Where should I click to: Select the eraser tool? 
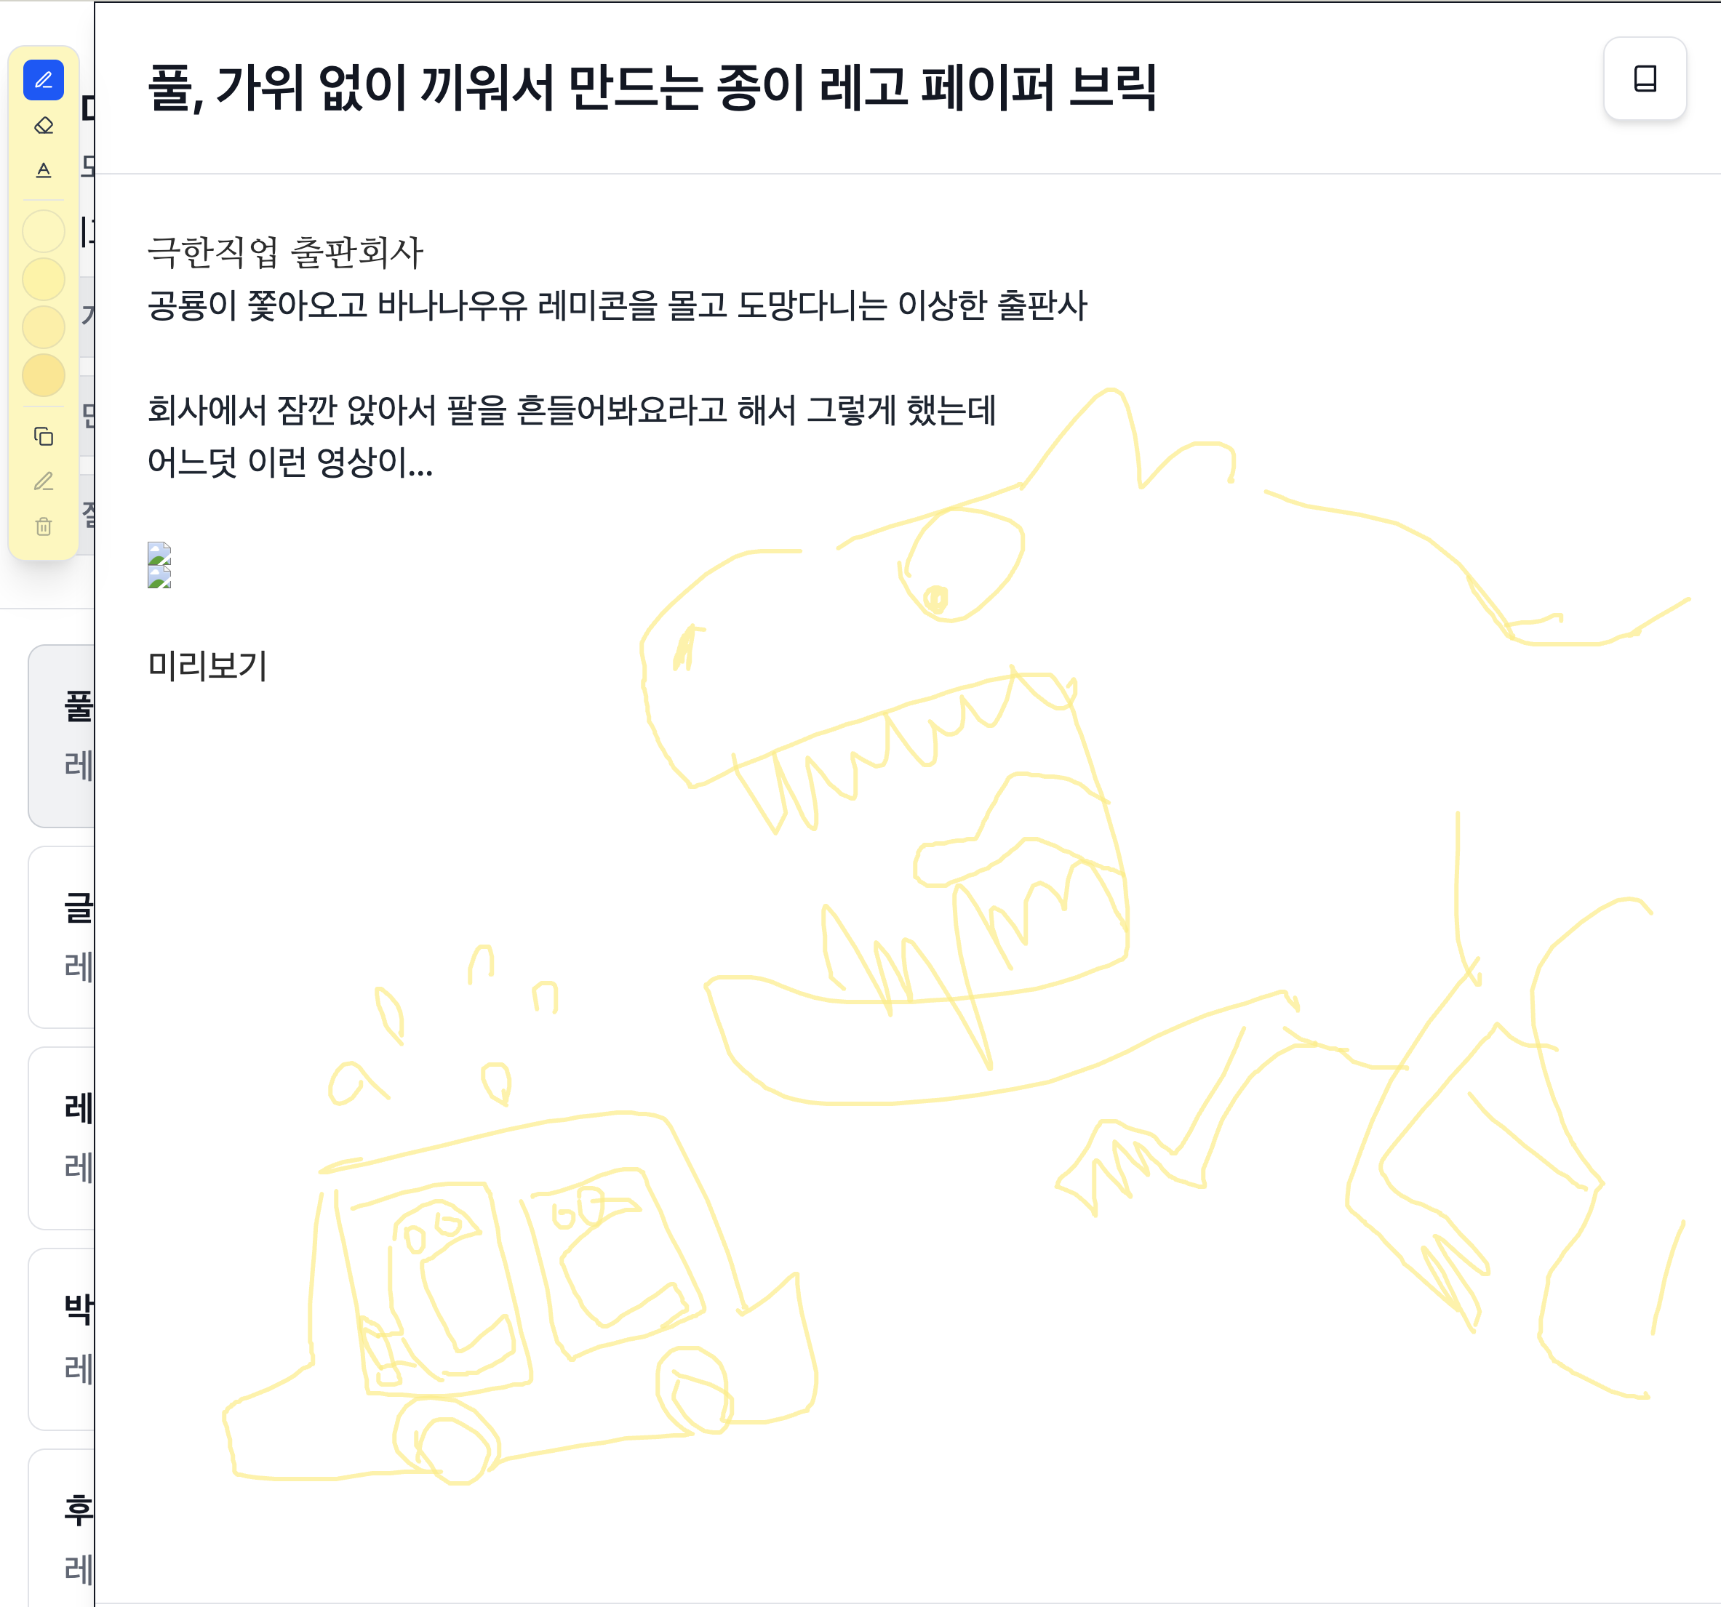pyautogui.click(x=44, y=126)
